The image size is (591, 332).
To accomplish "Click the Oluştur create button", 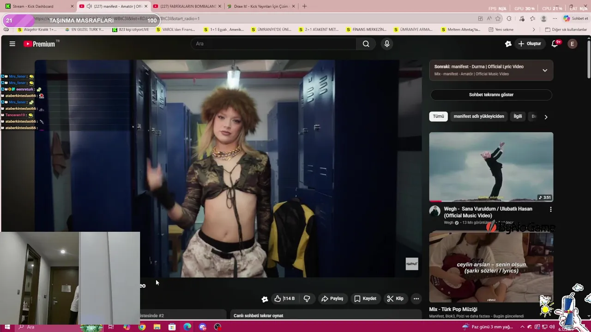I will pyautogui.click(x=530, y=44).
